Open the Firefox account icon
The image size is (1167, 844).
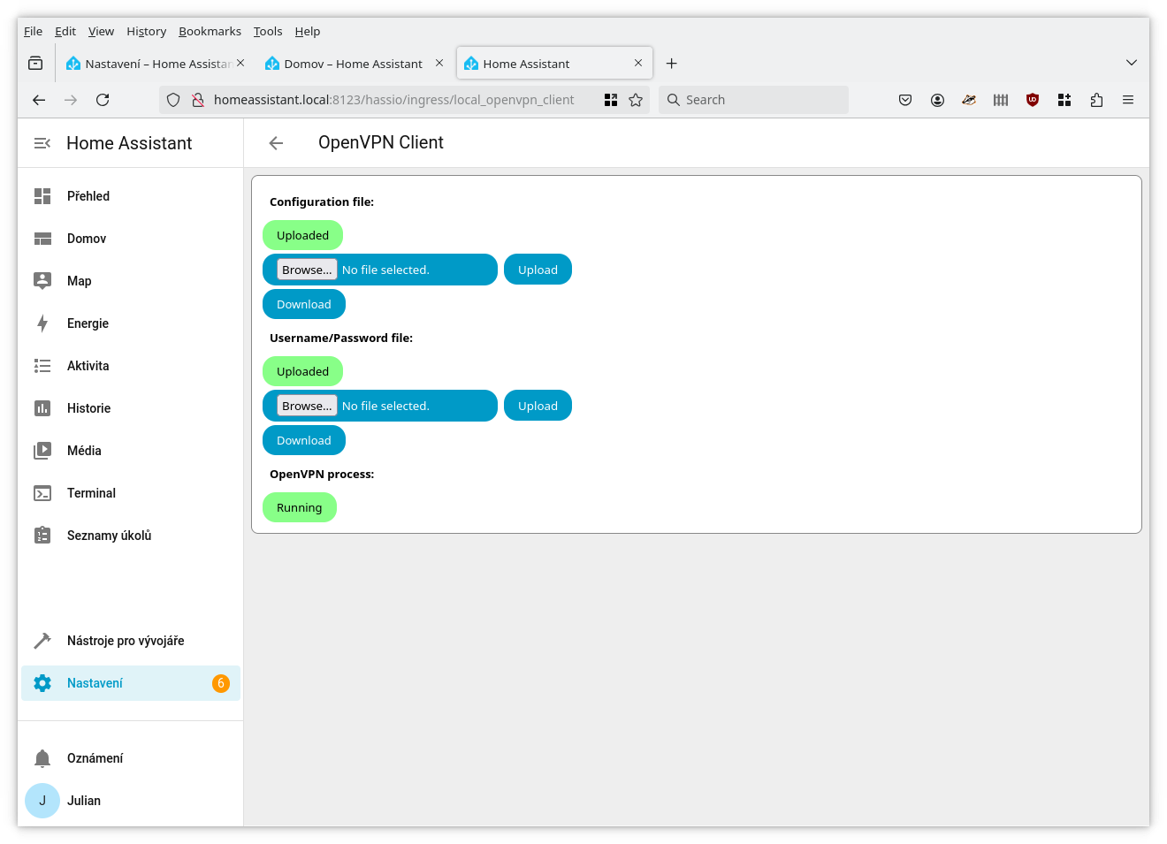click(x=937, y=100)
